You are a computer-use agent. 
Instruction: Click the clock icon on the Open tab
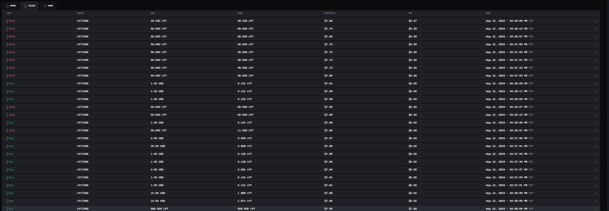[8, 6]
